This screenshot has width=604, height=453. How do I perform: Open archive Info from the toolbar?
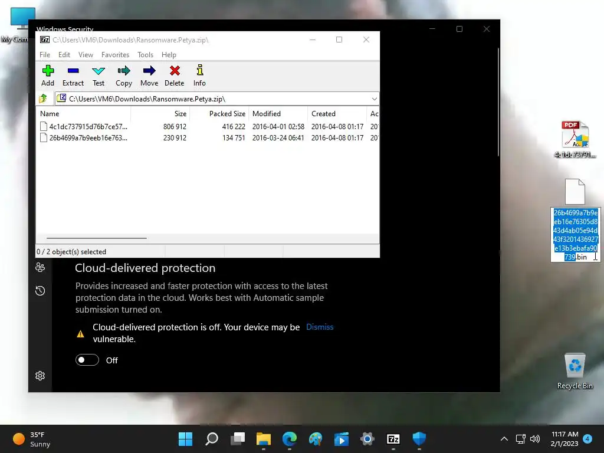click(x=199, y=75)
